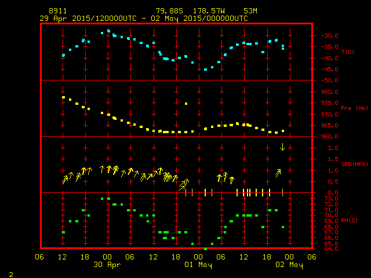Click the 68.0 humidity tick value
The height and width of the screenshot is (278, 371).
(x=331, y=226)
